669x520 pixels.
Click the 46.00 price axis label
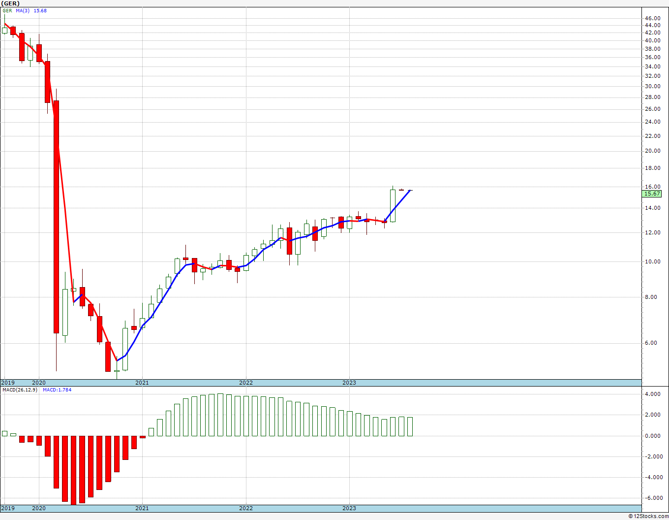coord(652,18)
